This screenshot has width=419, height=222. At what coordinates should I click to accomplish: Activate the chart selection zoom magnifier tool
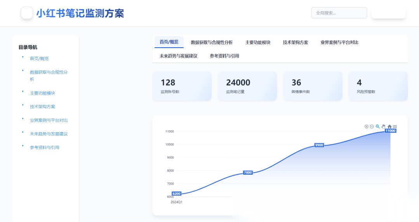(377, 126)
